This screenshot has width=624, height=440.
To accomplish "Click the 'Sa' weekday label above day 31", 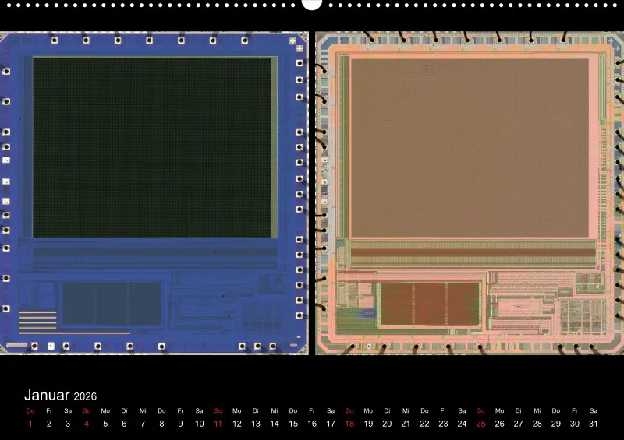I will click(594, 410).
